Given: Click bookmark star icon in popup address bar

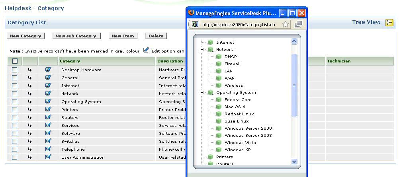Looking at the screenshot, I should [286, 24].
